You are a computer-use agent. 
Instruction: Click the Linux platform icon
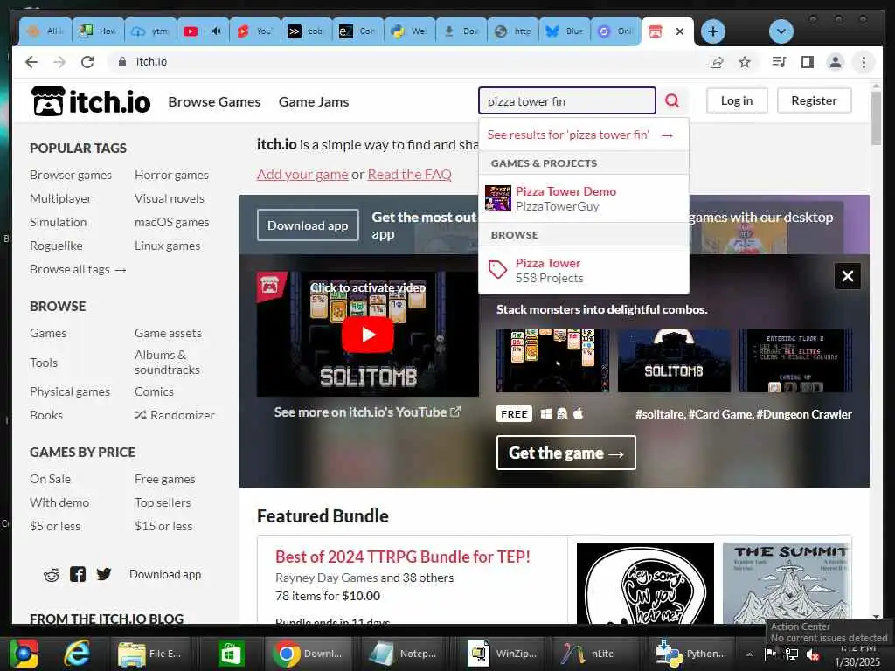(x=562, y=414)
